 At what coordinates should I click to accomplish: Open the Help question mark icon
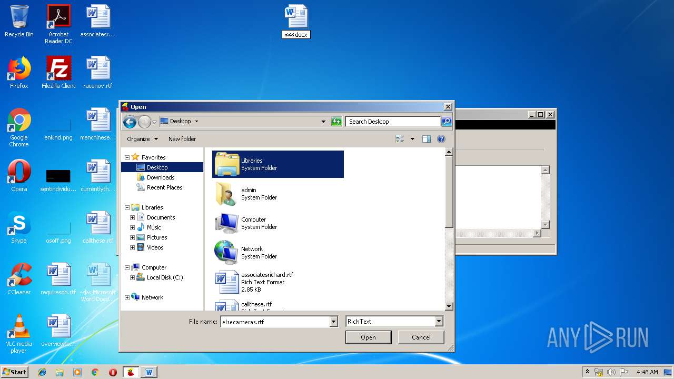(x=441, y=139)
